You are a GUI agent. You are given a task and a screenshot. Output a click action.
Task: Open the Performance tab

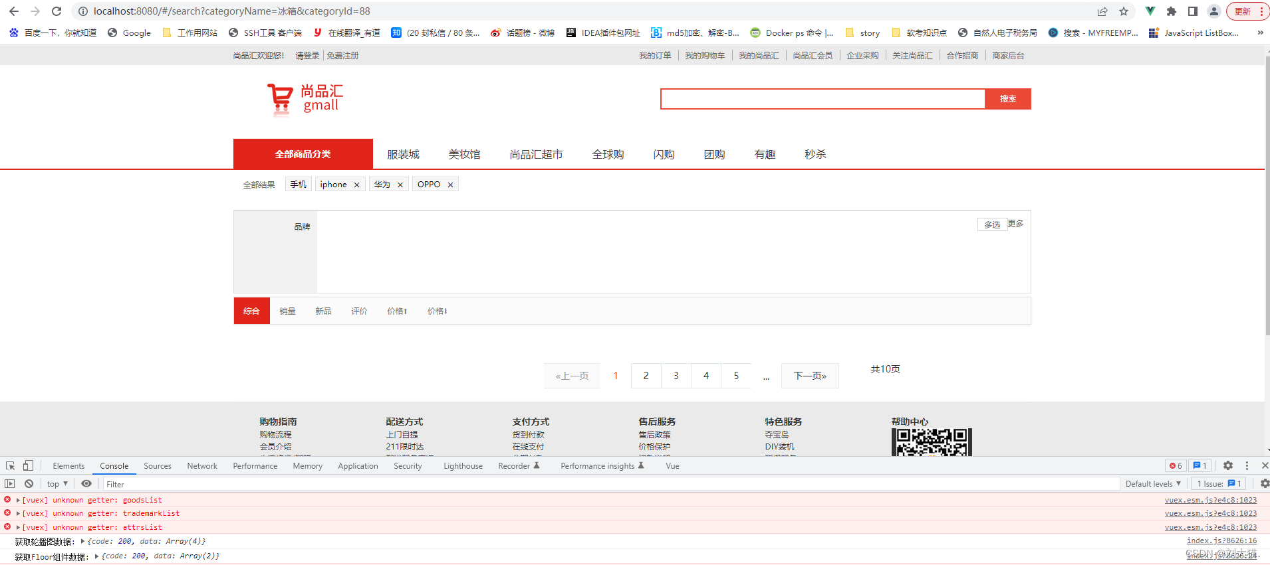[255, 466]
